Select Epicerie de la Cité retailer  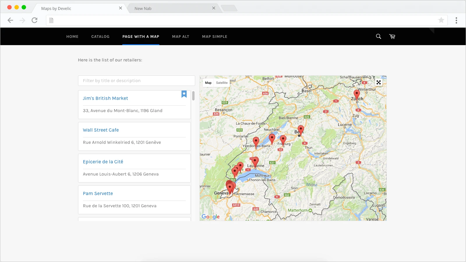click(x=103, y=162)
